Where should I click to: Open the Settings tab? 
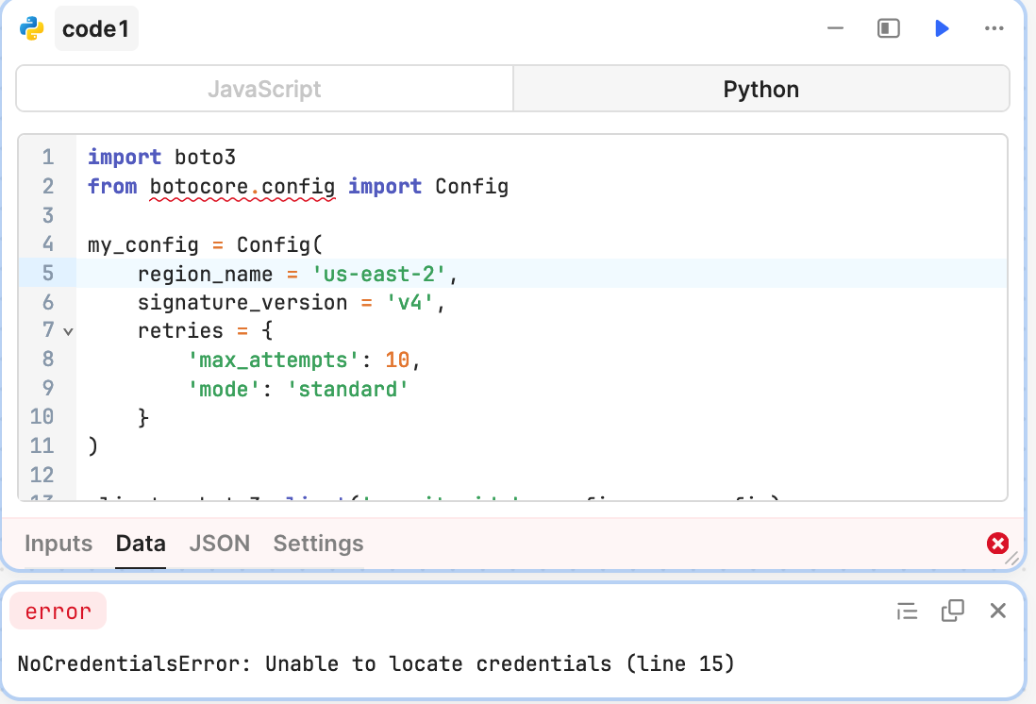tap(318, 544)
